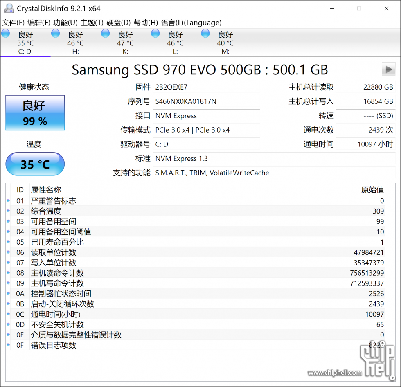Screen dimensions: 401x387
Task: Click status dot for attribute 09 主机写命令计数
Action: pos(8,283)
